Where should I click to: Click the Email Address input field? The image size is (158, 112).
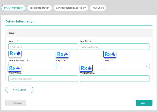tap(43, 79)
